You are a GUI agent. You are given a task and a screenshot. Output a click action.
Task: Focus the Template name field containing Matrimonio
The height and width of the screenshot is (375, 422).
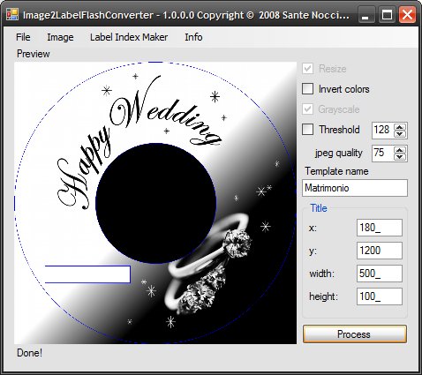click(x=355, y=188)
